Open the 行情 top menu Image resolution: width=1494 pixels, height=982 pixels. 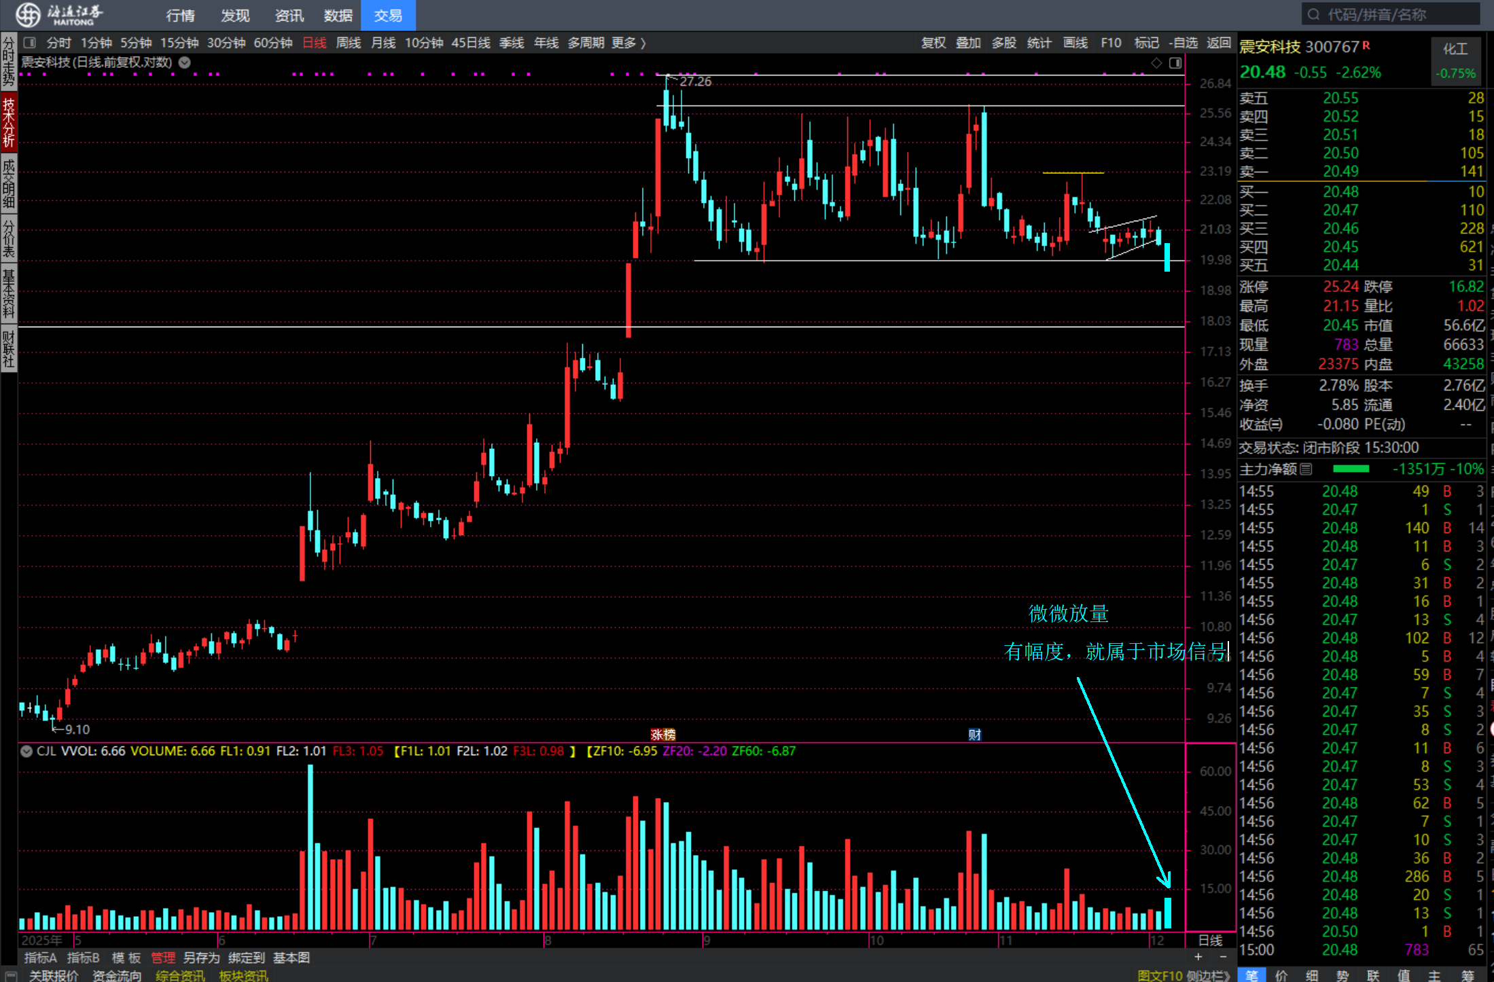click(x=180, y=15)
